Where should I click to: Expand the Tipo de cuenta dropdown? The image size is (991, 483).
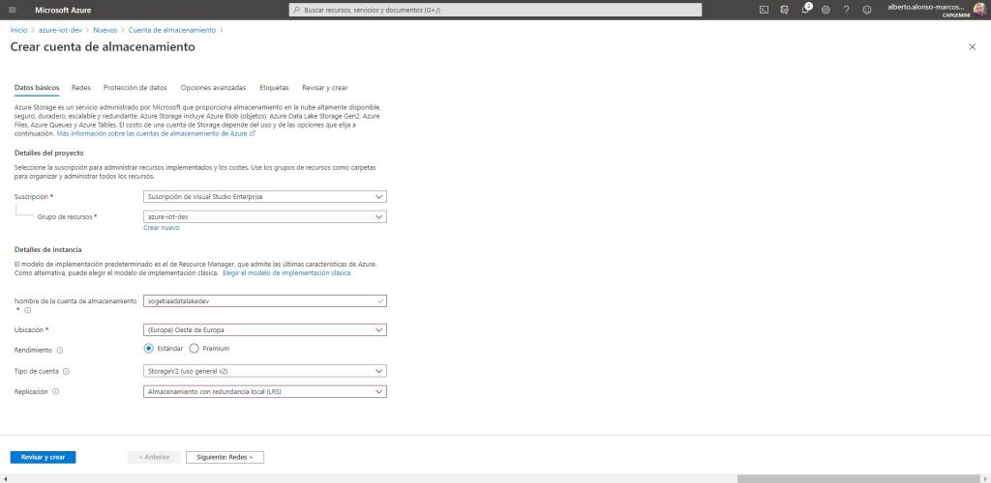click(264, 371)
